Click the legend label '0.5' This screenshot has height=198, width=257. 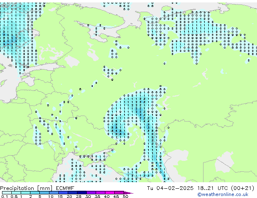(x=14, y=196)
